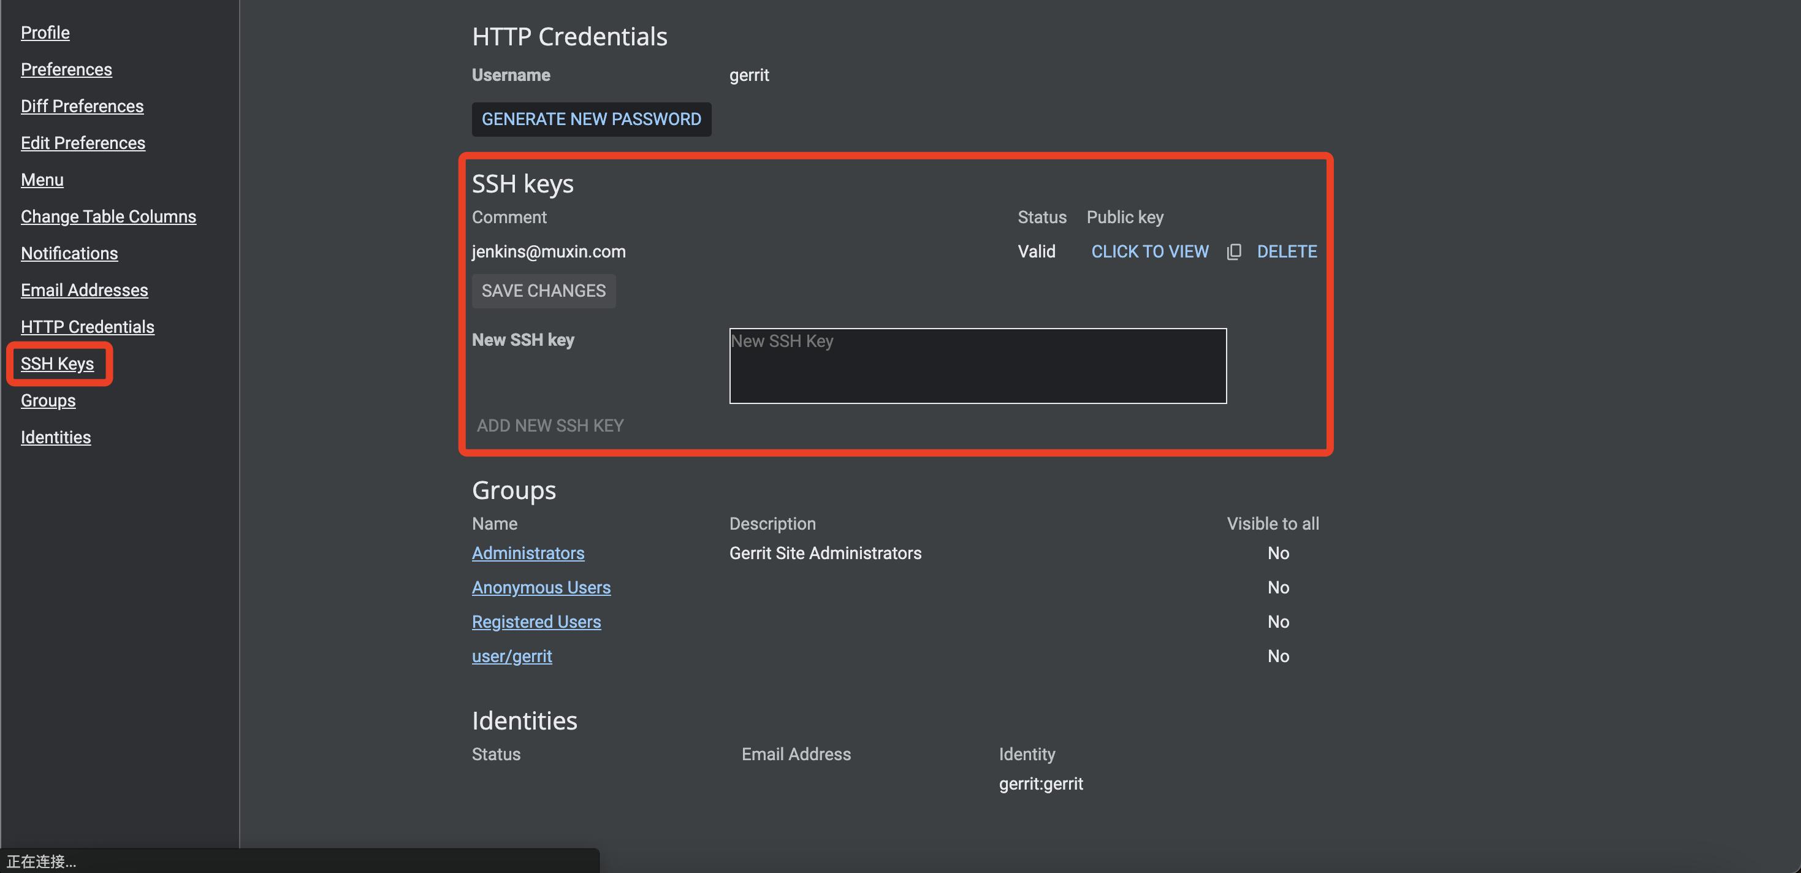This screenshot has width=1801, height=873.
Task: Click to view the public key
Action: click(x=1149, y=251)
